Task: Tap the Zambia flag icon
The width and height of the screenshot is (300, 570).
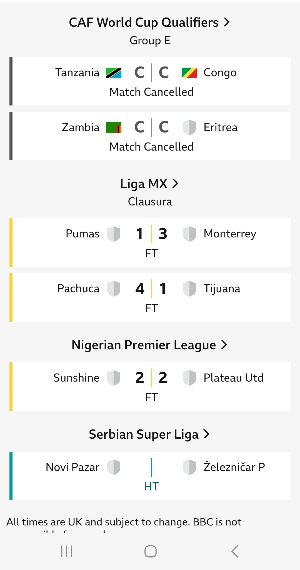Action: coord(114,127)
